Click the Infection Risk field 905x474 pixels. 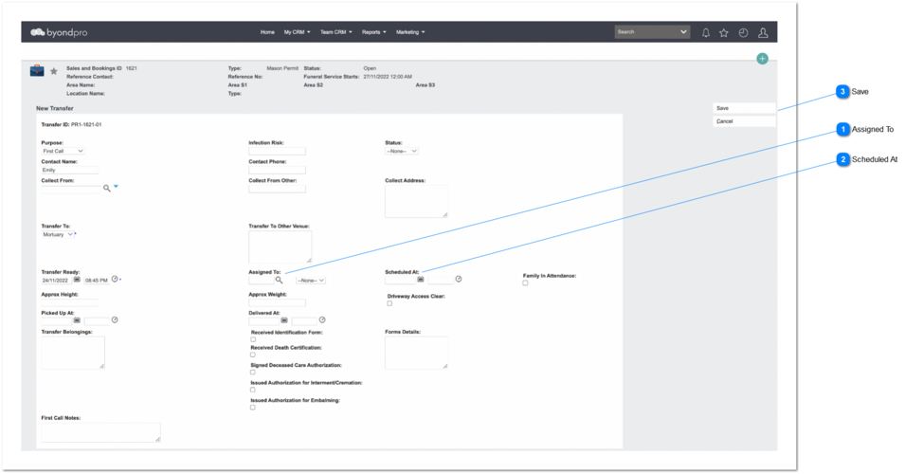pyautogui.click(x=277, y=152)
